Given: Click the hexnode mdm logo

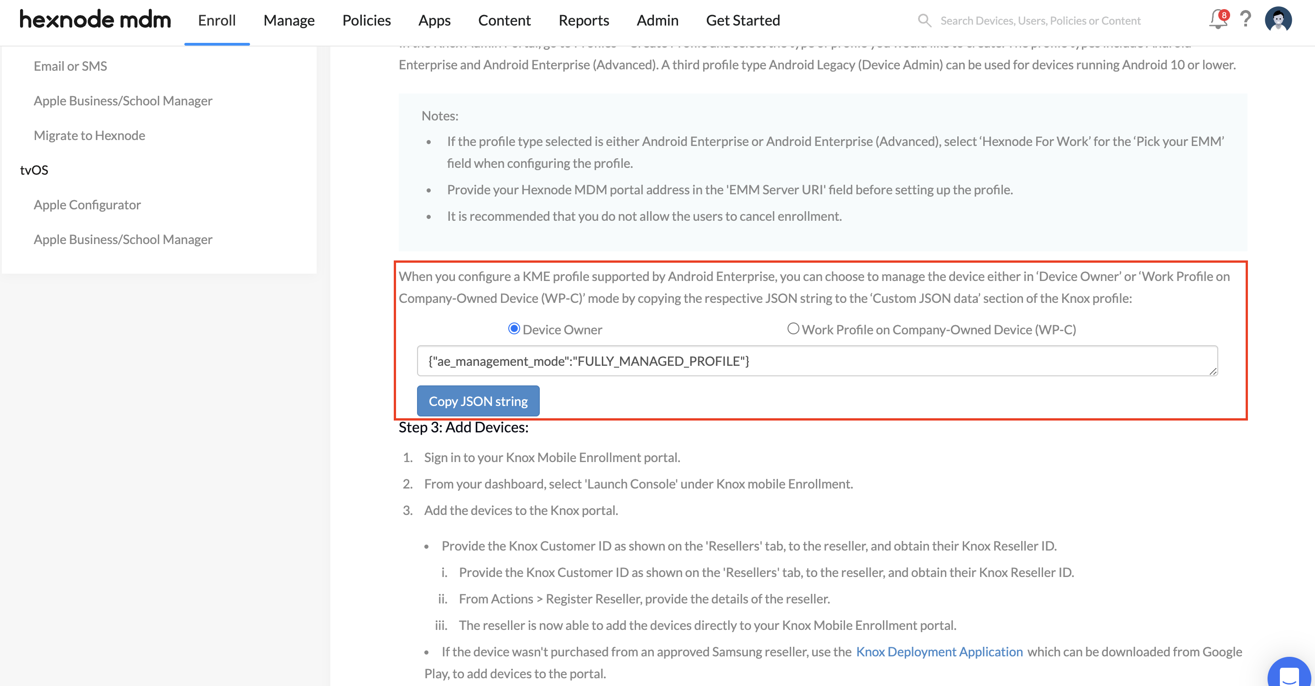Looking at the screenshot, I should point(95,20).
